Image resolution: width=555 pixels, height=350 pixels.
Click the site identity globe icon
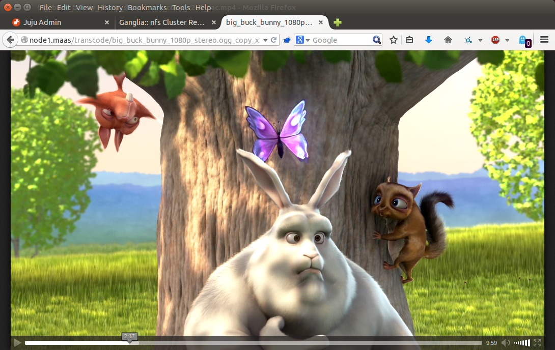click(x=24, y=40)
